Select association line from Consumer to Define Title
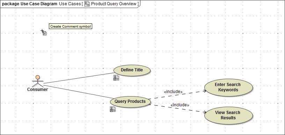285x135 pixels. pos(79,78)
